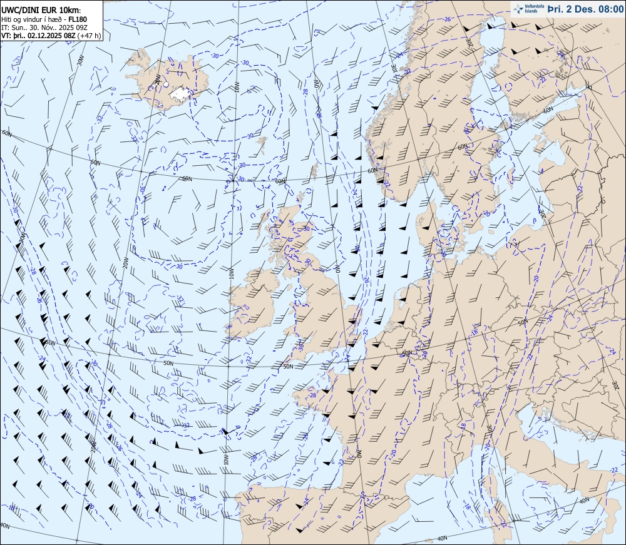Click the 'Þri. 2 Des. 08:00' timestamp

[585, 9]
